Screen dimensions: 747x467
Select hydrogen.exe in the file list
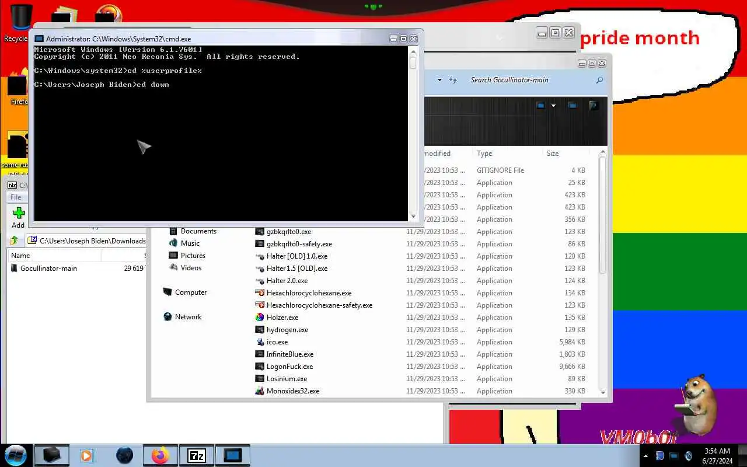287,330
